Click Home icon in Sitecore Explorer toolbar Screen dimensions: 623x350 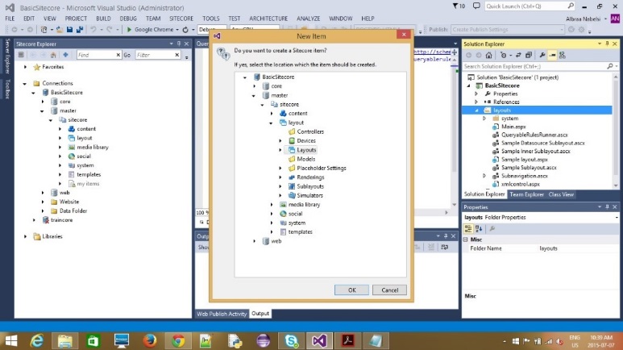(53, 55)
